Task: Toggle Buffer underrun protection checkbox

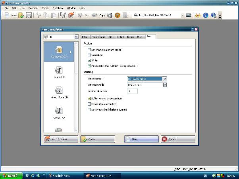Action: point(89,98)
